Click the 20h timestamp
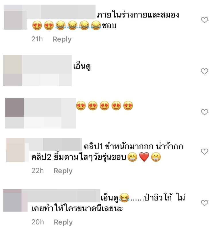This screenshot has width=221, height=230. [x=38, y=222]
